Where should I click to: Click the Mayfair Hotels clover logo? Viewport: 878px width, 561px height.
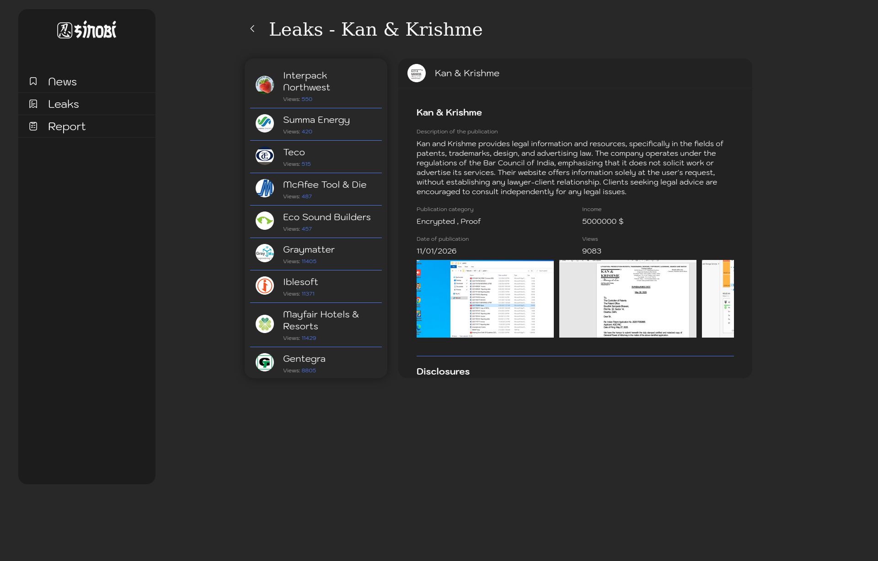[265, 323]
